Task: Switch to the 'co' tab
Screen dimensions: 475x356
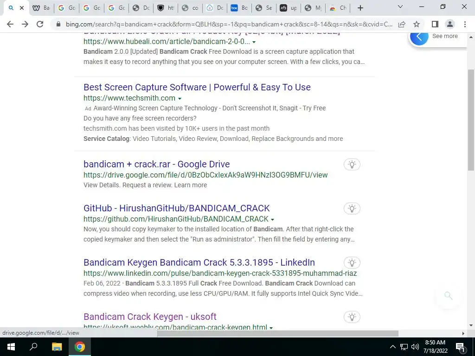Action: pos(190,8)
